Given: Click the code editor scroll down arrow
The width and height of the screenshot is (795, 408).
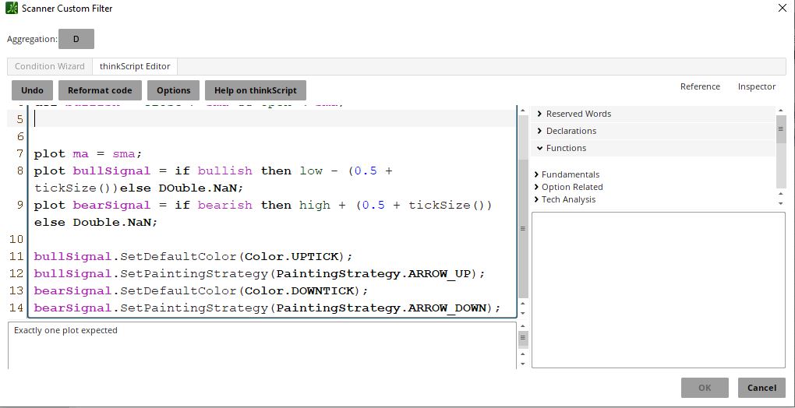Looking at the screenshot, I should [x=523, y=313].
